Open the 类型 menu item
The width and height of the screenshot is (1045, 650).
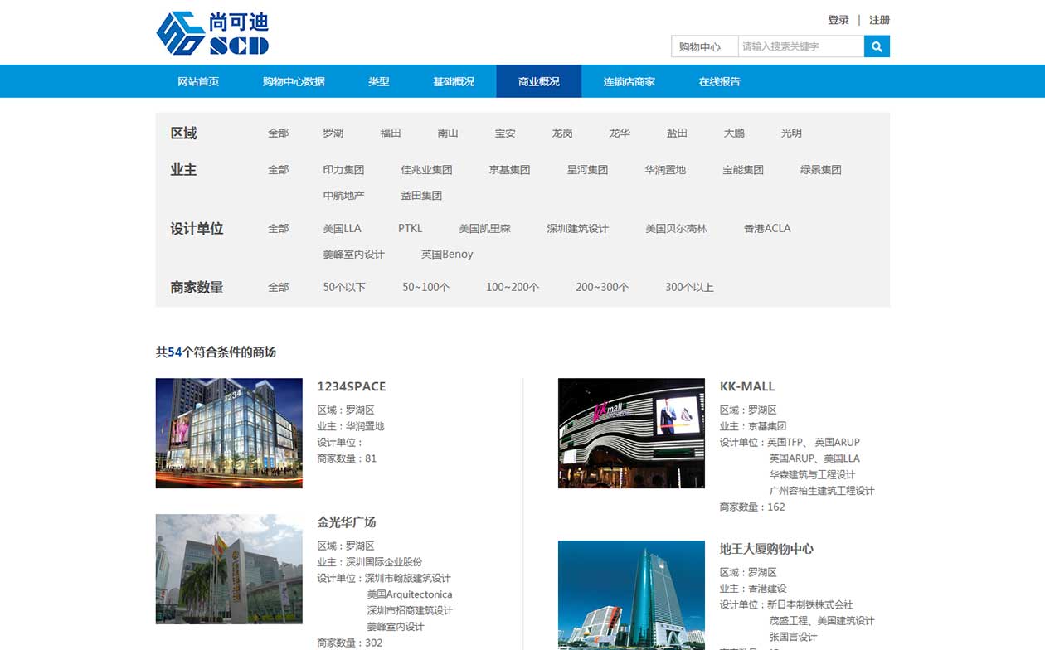pyautogui.click(x=379, y=81)
